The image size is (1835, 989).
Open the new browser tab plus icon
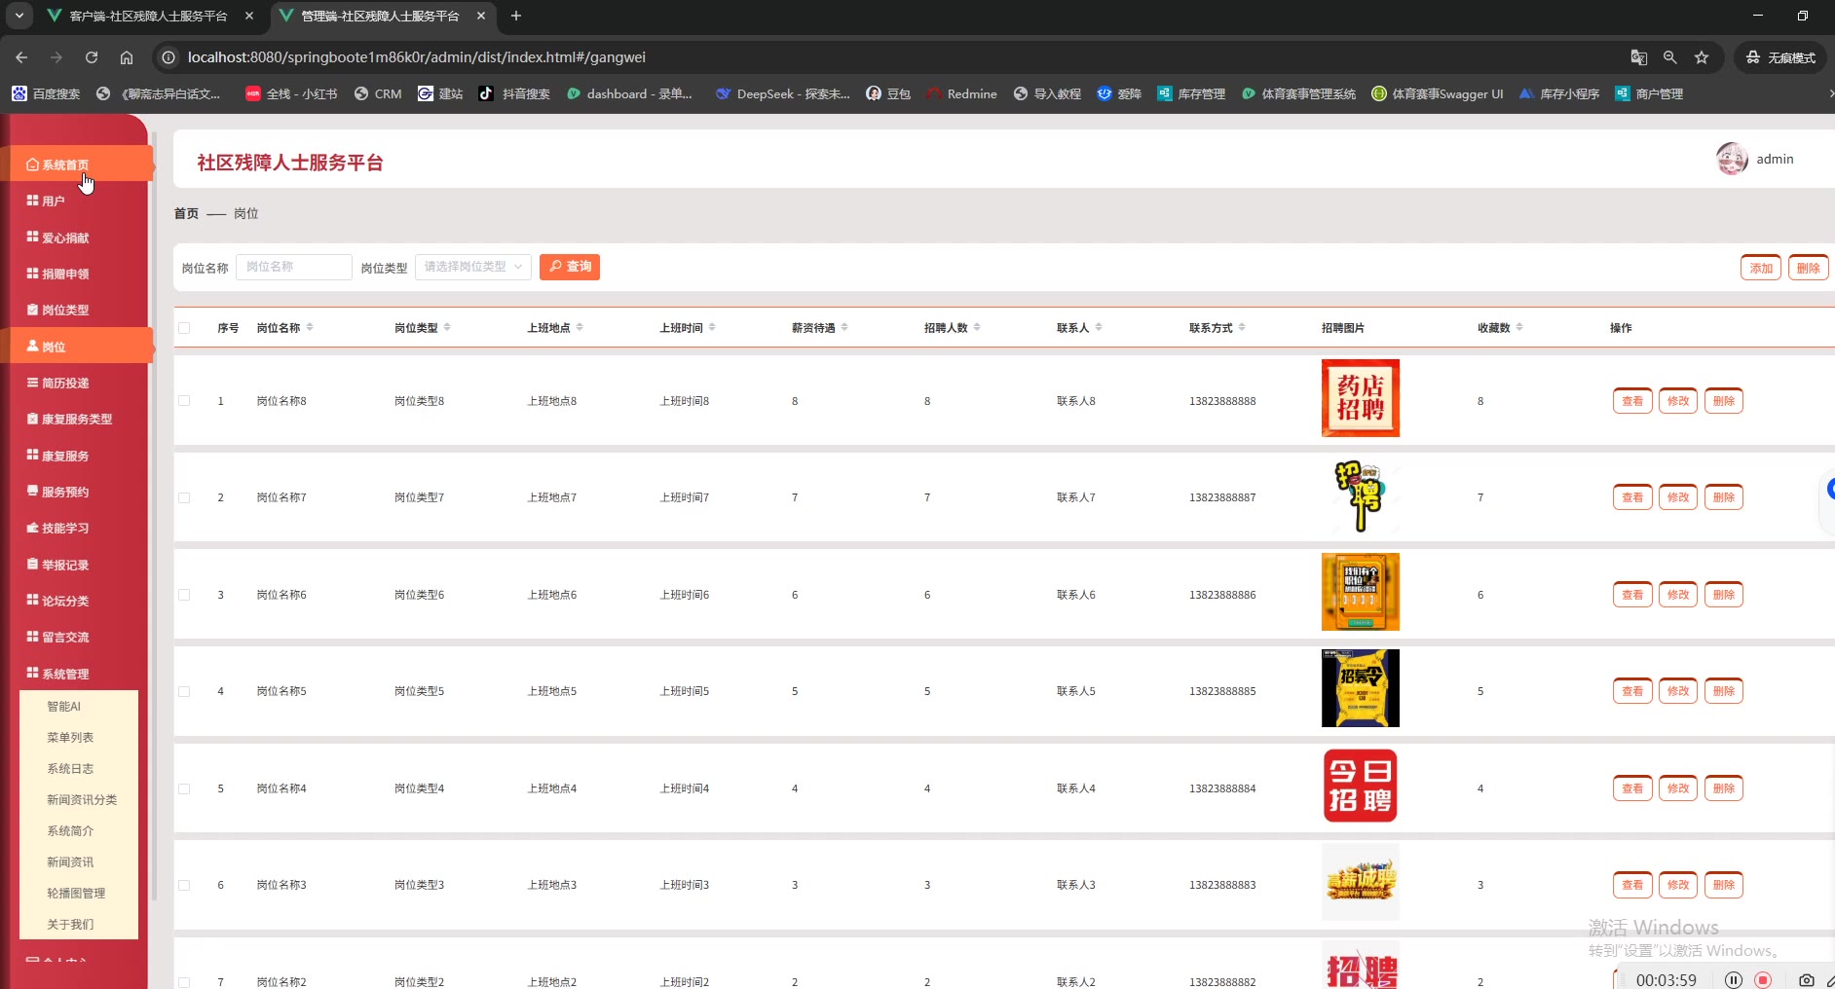click(516, 16)
